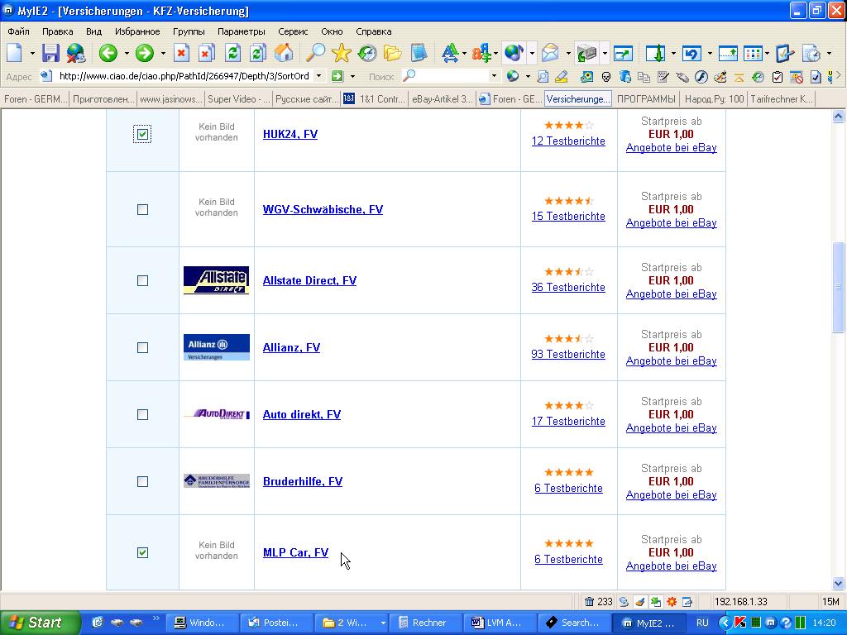The image size is (847, 635).
Task: Click the scrollbar down arrow
Action: pyautogui.click(x=839, y=583)
